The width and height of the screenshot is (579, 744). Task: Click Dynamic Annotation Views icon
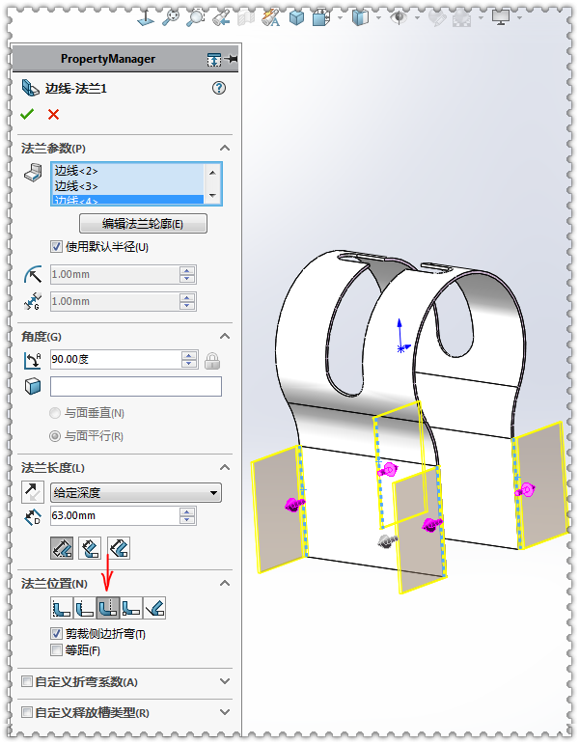click(x=271, y=18)
